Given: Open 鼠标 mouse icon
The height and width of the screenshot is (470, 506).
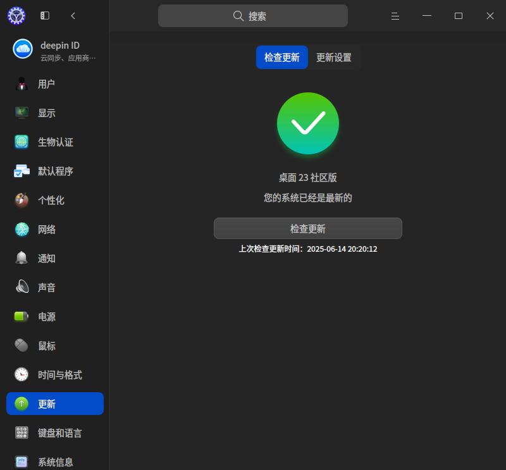Looking at the screenshot, I should [22, 345].
